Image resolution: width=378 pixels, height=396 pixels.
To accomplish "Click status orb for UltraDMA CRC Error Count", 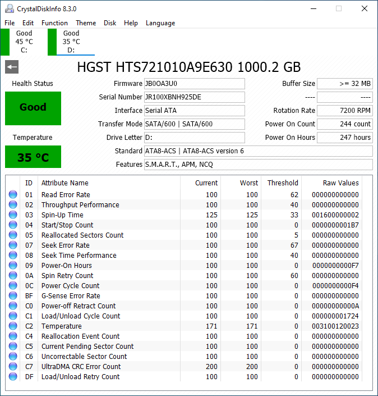I will coord(13,367).
